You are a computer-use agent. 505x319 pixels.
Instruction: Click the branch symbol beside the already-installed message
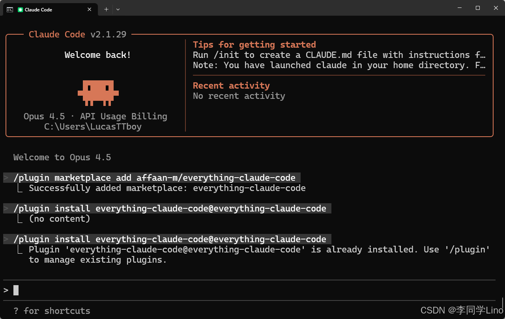click(21, 249)
